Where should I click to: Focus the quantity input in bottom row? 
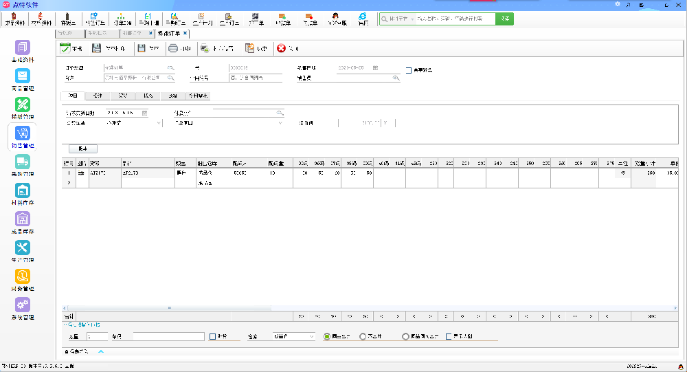tap(97, 336)
